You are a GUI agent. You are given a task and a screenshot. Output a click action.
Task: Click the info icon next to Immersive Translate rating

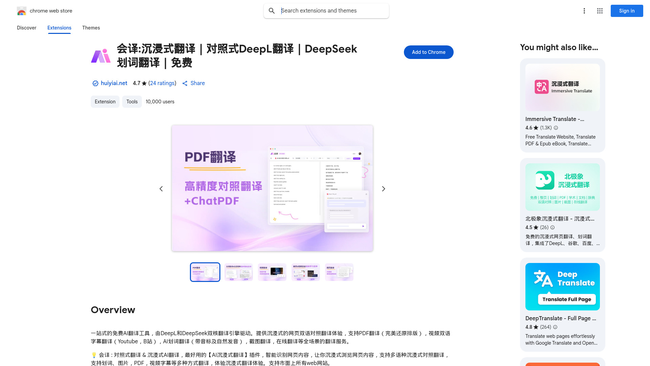(x=556, y=128)
